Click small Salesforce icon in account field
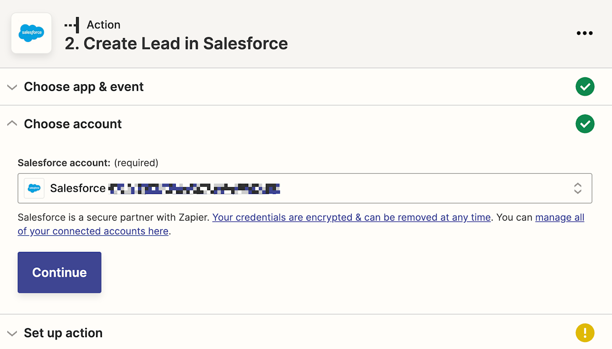Image resolution: width=612 pixels, height=349 pixels. pos(34,188)
